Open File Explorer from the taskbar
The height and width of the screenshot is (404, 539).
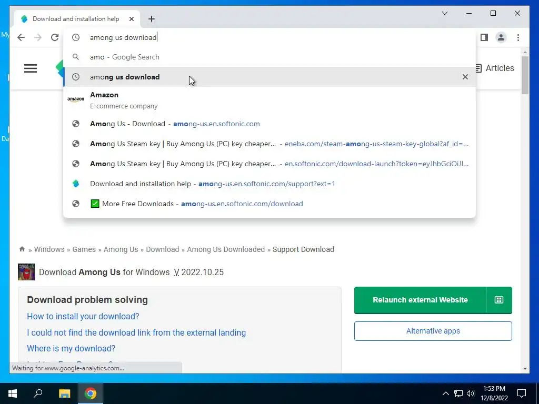[64, 393]
